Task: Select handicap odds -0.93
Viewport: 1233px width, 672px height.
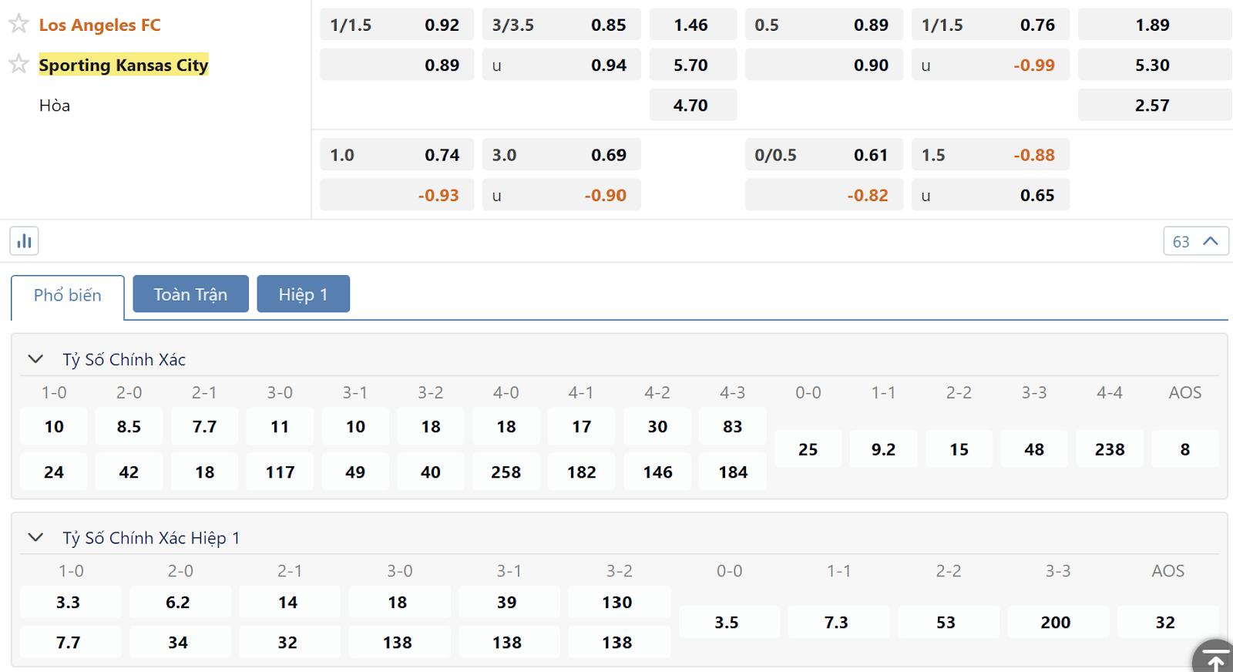Action: (x=397, y=195)
